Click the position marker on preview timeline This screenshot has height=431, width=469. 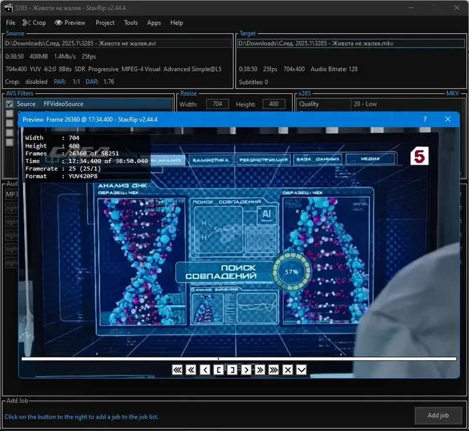pos(218,359)
